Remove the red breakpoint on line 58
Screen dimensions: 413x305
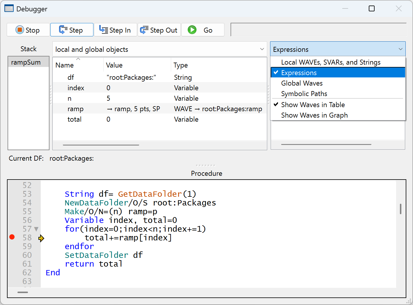[12, 237]
